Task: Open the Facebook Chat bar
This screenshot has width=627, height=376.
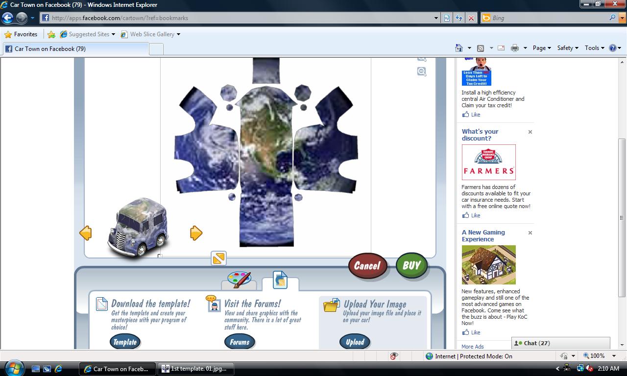Action: [560, 343]
